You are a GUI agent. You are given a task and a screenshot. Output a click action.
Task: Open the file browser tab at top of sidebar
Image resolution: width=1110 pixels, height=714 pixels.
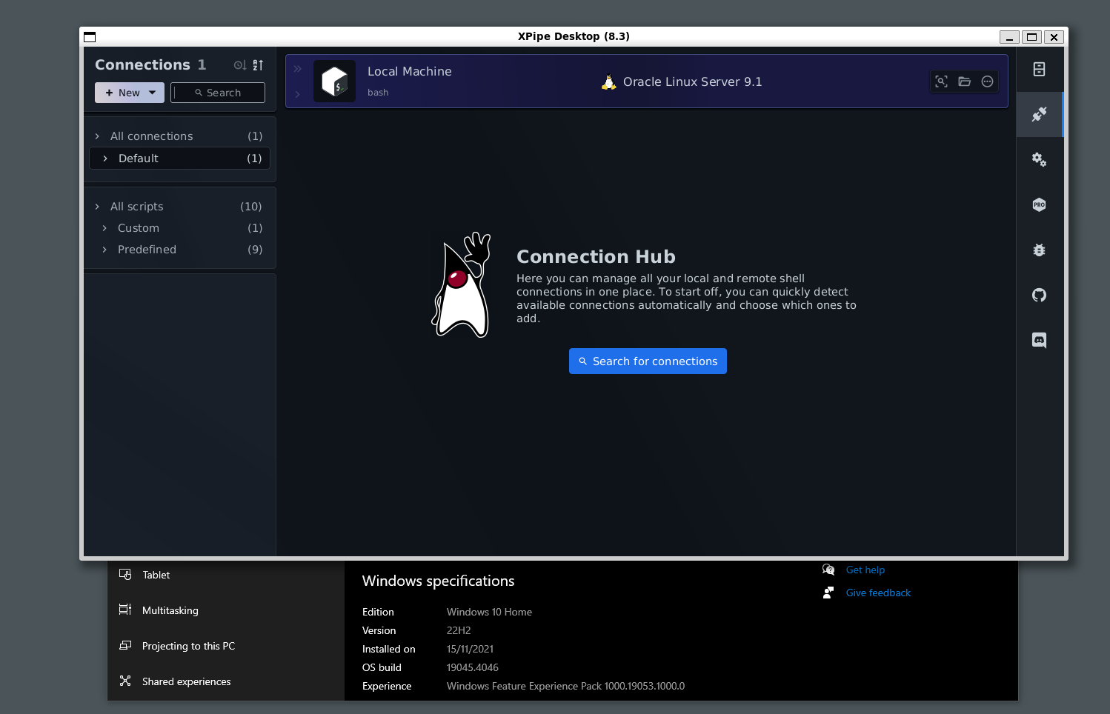point(1039,69)
